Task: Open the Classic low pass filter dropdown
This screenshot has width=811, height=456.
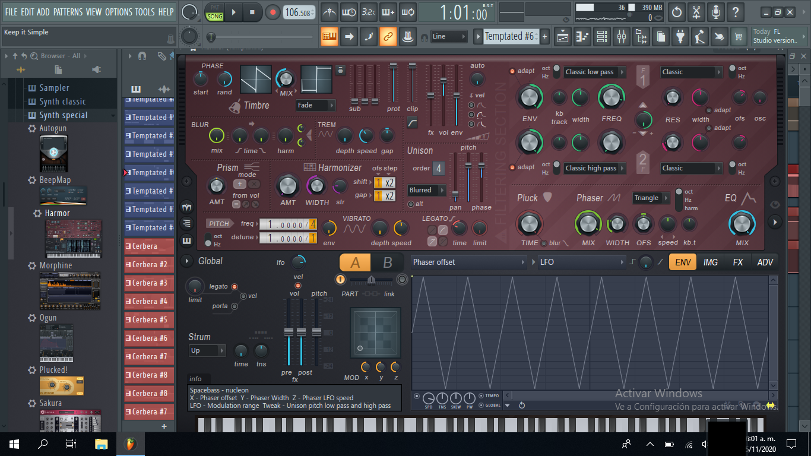Action: point(594,72)
